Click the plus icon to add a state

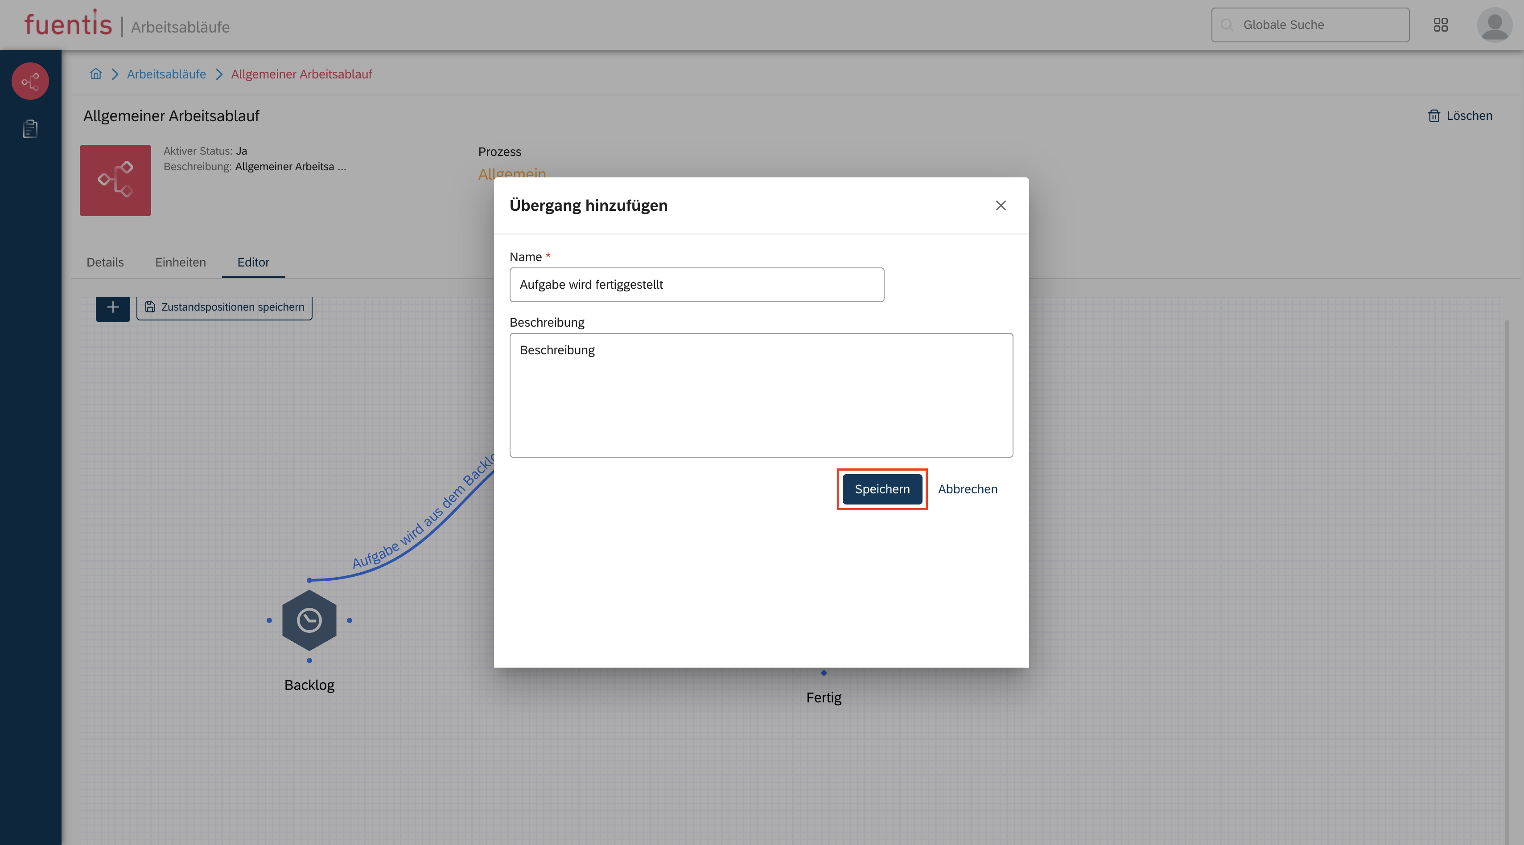tap(112, 308)
